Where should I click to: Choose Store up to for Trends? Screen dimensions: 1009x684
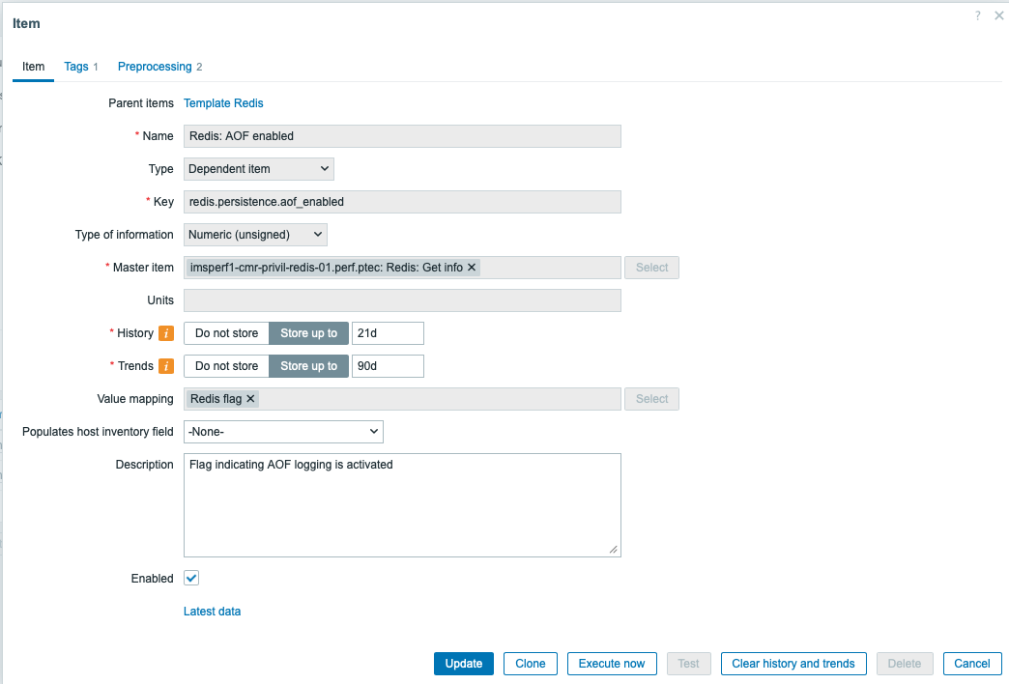point(308,366)
